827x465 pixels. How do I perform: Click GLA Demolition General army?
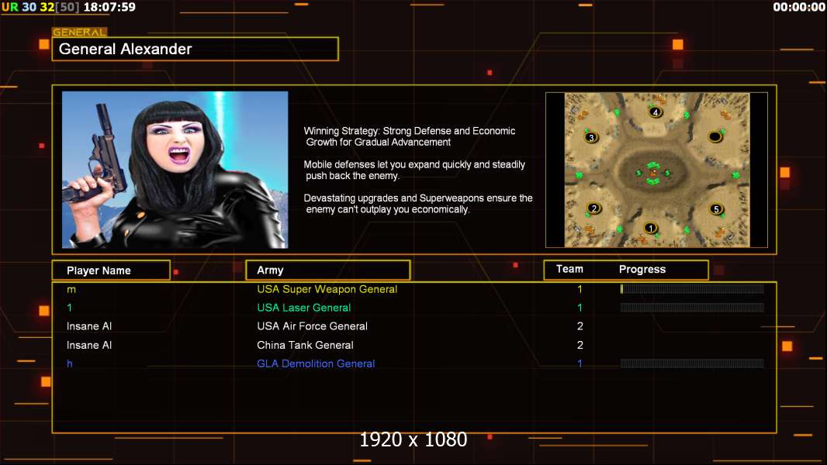pyautogui.click(x=316, y=364)
